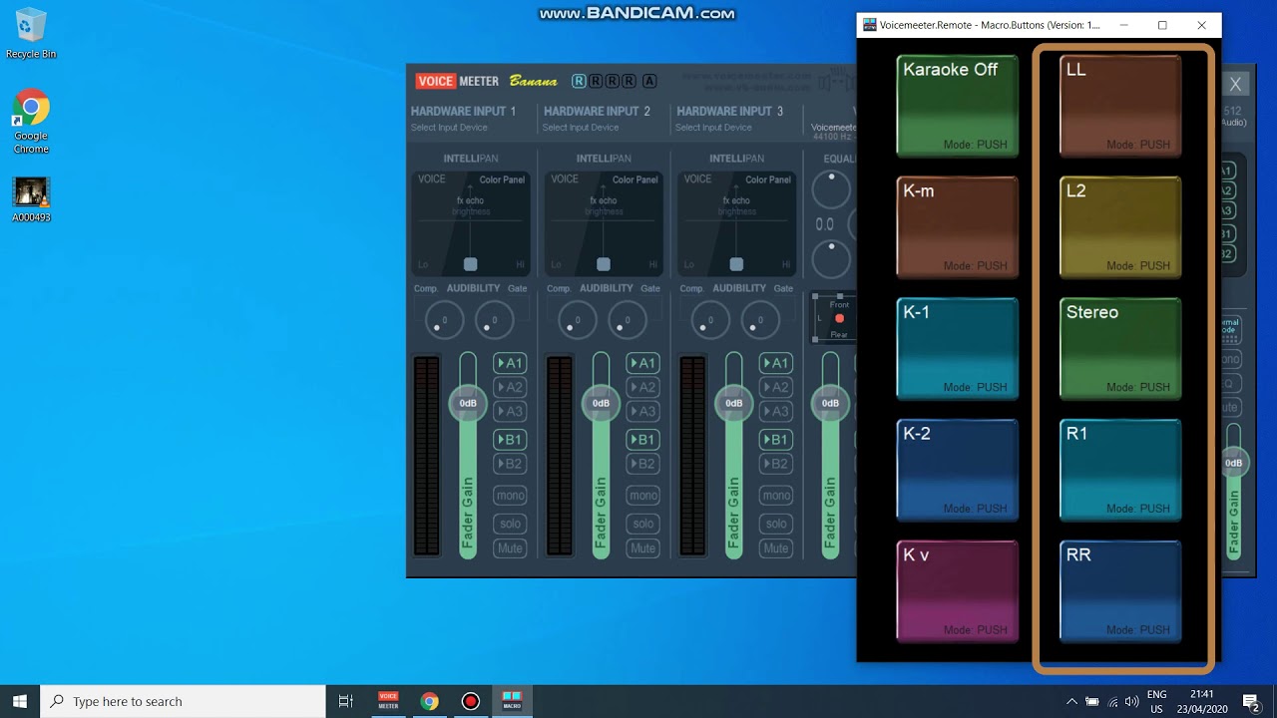Screen dimensions: 1277x718
Task: Click the Intellipan handle of Hardware Input 2
Action: 604,264
